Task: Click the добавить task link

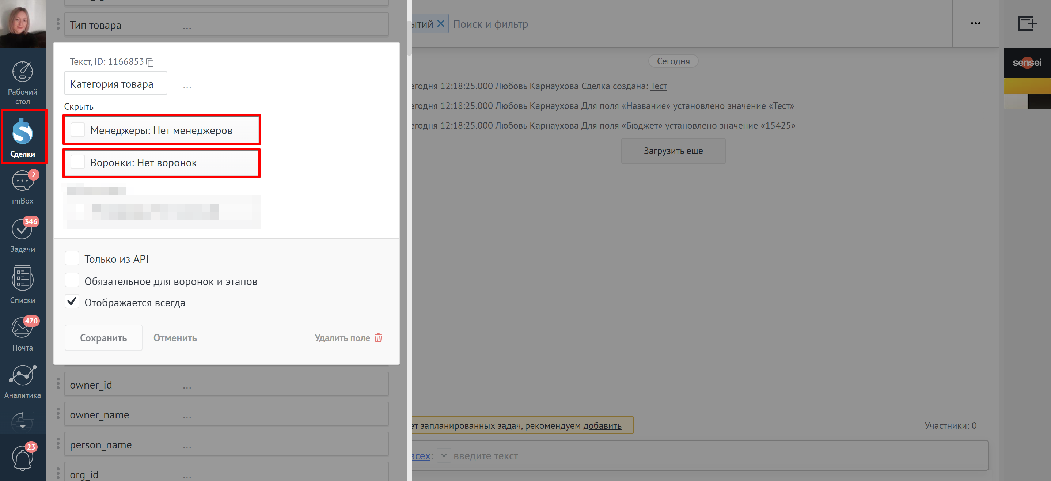Action: coord(602,425)
